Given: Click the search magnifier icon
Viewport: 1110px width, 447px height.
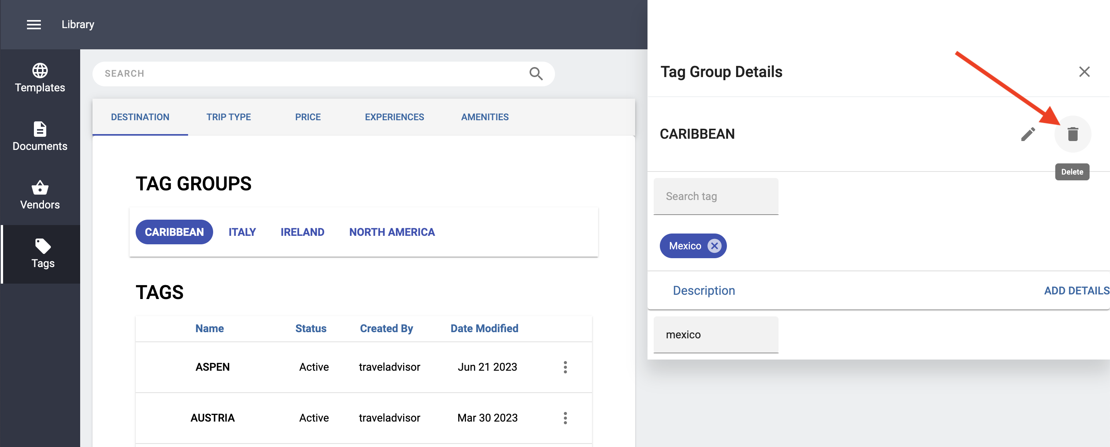Looking at the screenshot, I should coord(536,74).
